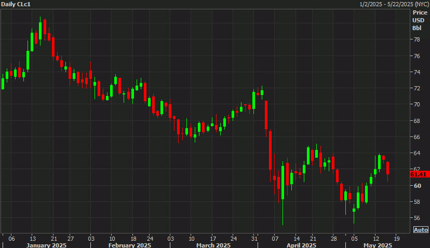Click the 13 date tick in January
This screenshot has width=430, height=248.
(33, 239)
